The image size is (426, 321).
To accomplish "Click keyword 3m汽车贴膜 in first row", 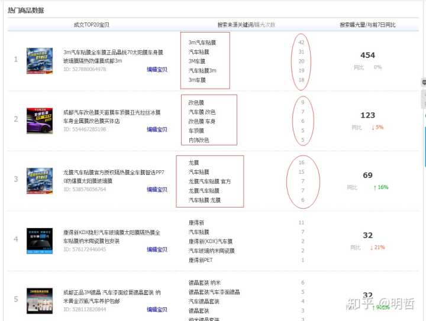I will pos(202,43).
